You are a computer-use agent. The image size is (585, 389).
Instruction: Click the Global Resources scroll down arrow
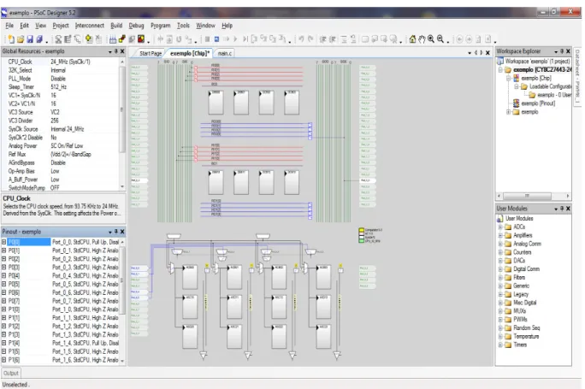click(122, 186)
